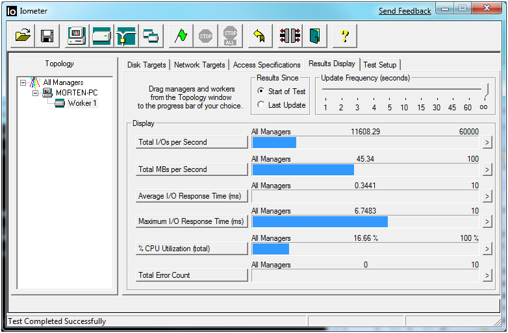Select Last Update radio button
Viewport: 508px width, 333px height.
[x=260, y=105]
